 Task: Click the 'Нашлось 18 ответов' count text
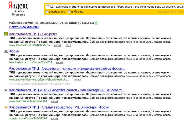coord(18,13)
